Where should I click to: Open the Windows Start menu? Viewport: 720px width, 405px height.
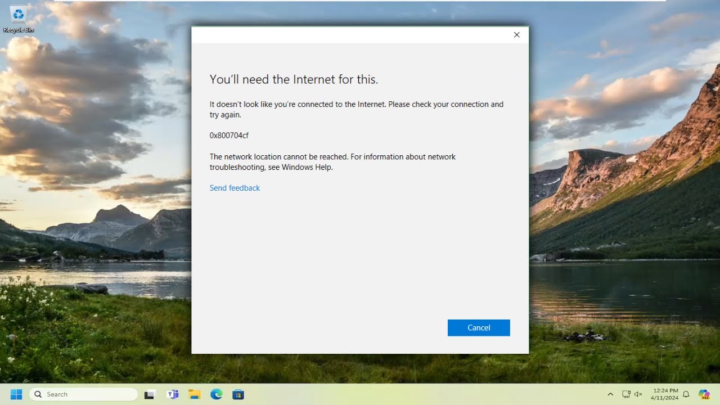point(16,394)
